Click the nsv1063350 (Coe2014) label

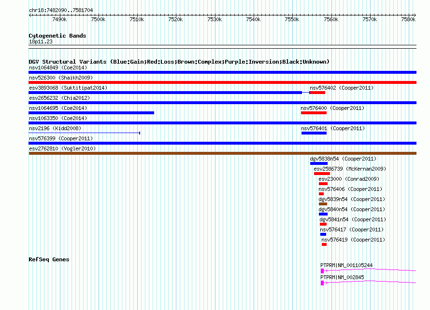click(x=58, y=118)
